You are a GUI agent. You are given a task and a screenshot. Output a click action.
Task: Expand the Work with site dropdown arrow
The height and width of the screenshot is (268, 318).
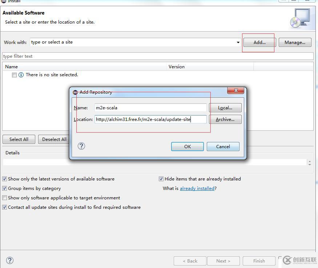[x=238, y=42]
